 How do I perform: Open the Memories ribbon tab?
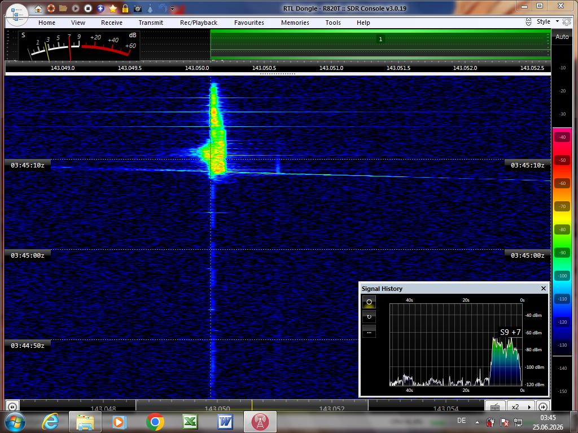tap(295, 23)
